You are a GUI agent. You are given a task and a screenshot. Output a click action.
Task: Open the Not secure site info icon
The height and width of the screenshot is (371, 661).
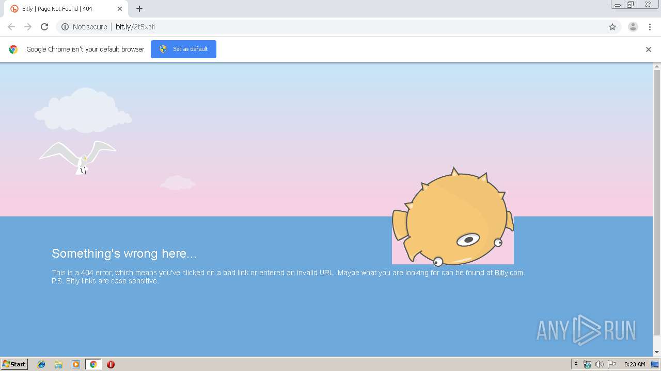[x=65, y=27]
